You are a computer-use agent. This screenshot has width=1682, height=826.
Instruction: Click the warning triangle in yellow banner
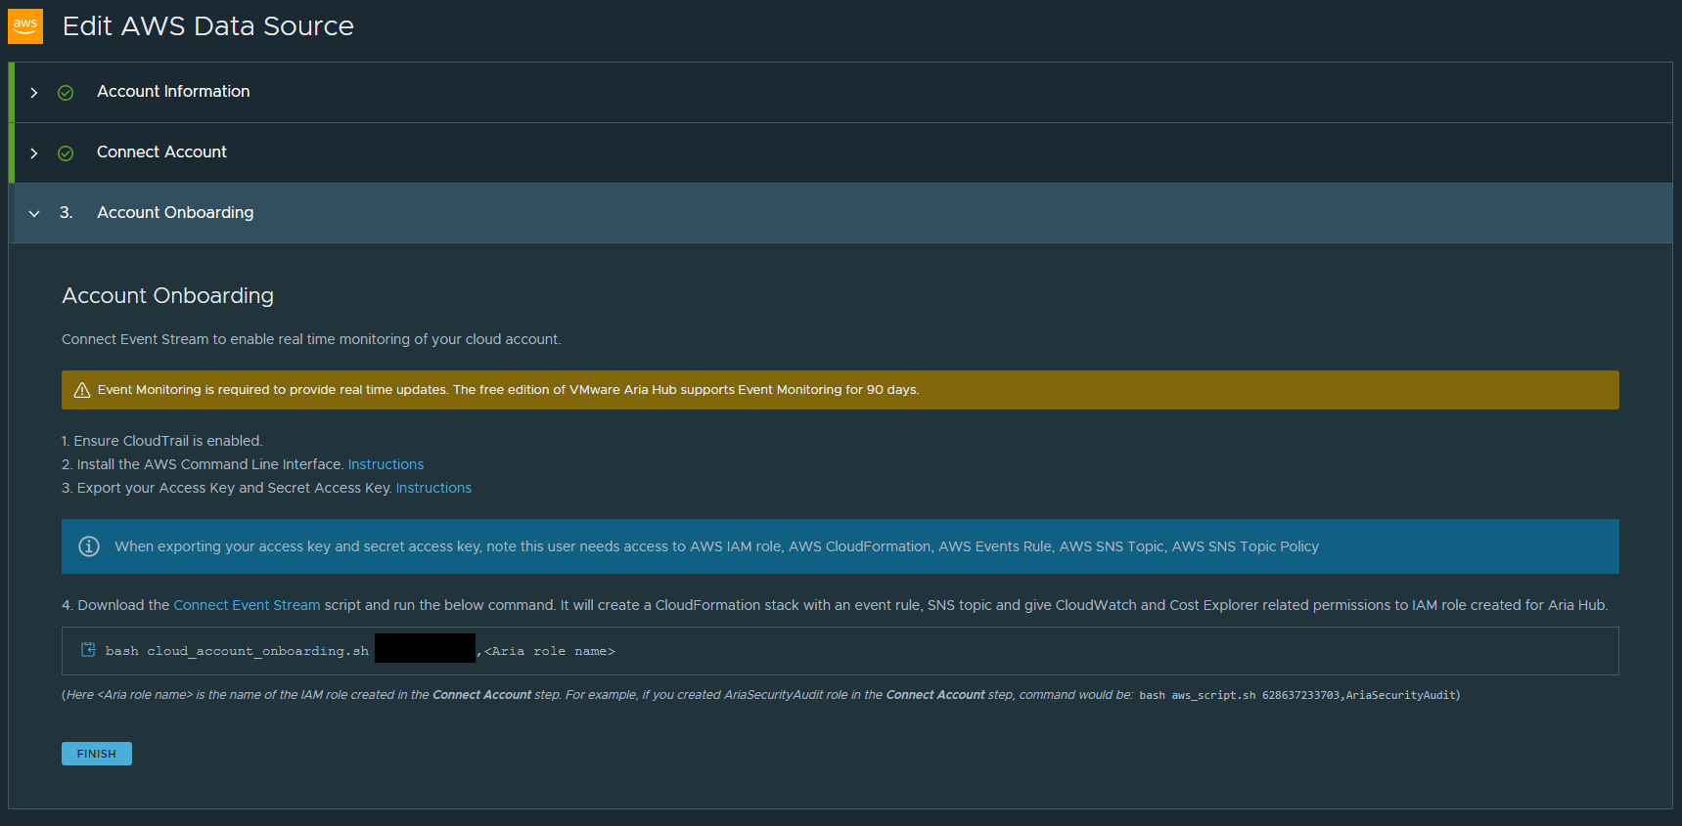coord(82,390)
